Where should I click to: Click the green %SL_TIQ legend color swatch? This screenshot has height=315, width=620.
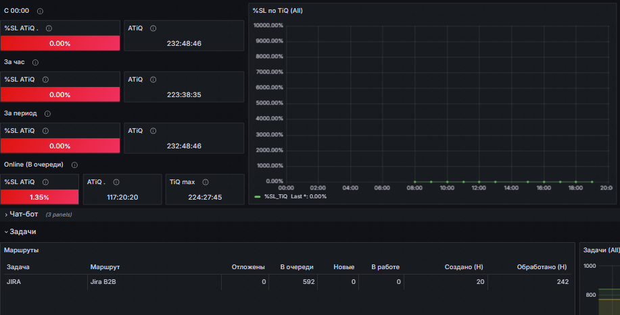point(257,196)
